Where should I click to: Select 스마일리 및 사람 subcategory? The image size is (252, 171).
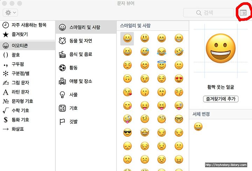86,27
